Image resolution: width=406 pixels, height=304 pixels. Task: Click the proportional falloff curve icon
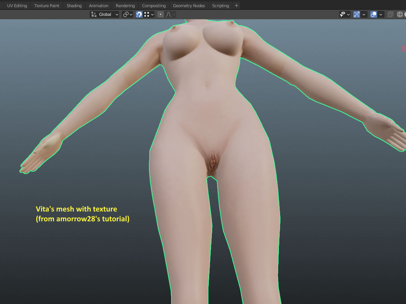coord(169,14)
